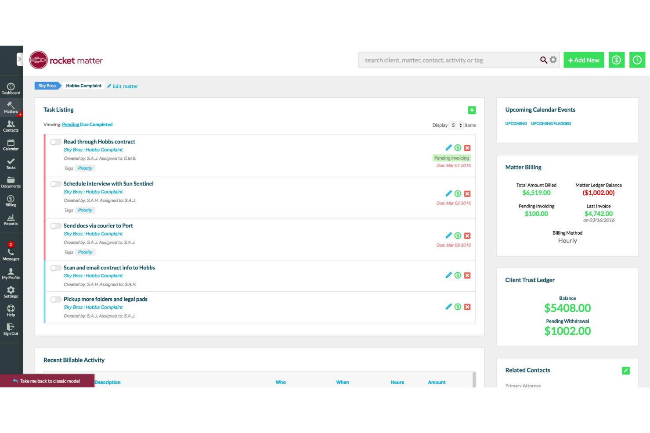Open Dashboard from the sidebar
The width and height of the screenshot is (650, 433).
coord(11,88)
